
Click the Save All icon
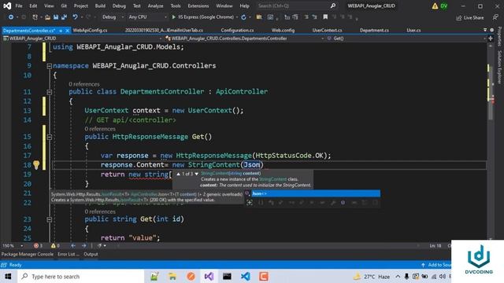64,17
